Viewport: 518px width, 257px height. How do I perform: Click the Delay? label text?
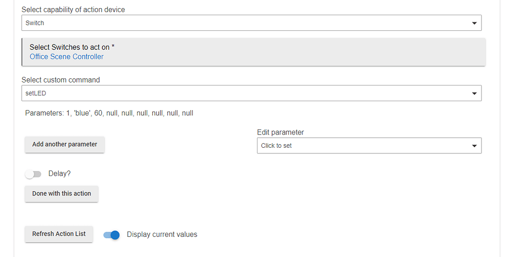(60, 174)
